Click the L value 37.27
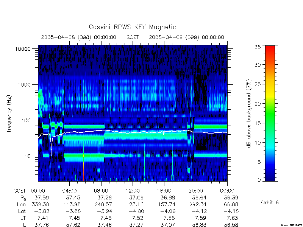This screenshot has width=303, height=227. point(136,225)
